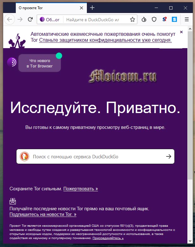The height and width of the screenshot is (247, 195).
Task: Dismiss the donation banner with the X
Action: (x=181, y=32)
